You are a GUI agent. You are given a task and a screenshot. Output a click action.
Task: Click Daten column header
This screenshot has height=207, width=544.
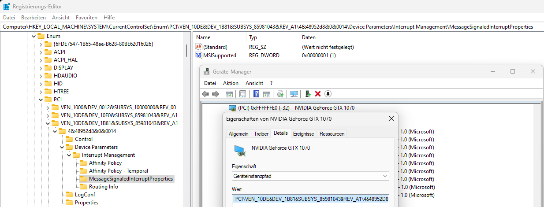362,38
